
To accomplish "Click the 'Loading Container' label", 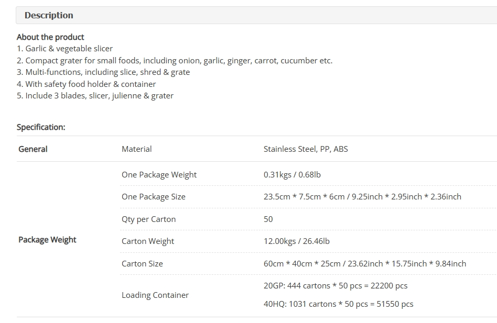I will pos(155,295).
